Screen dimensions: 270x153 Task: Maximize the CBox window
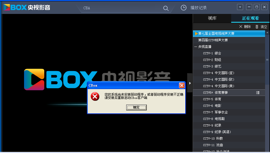pos(257,7)
